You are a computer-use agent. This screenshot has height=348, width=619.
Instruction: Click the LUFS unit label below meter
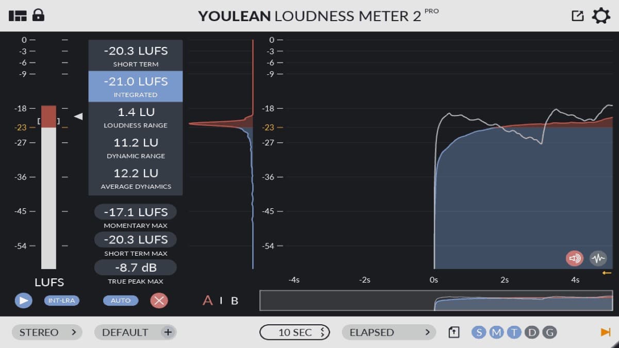click(x=49, y=283)
